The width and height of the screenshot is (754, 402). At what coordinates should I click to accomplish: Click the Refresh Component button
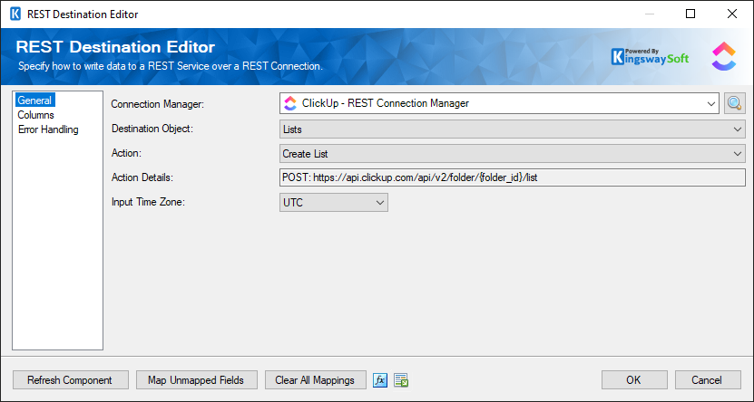coord(70,380)
